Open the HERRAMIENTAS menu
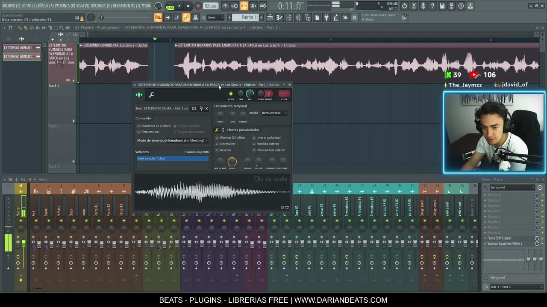 pyautogui.click(x=126, y=6)
